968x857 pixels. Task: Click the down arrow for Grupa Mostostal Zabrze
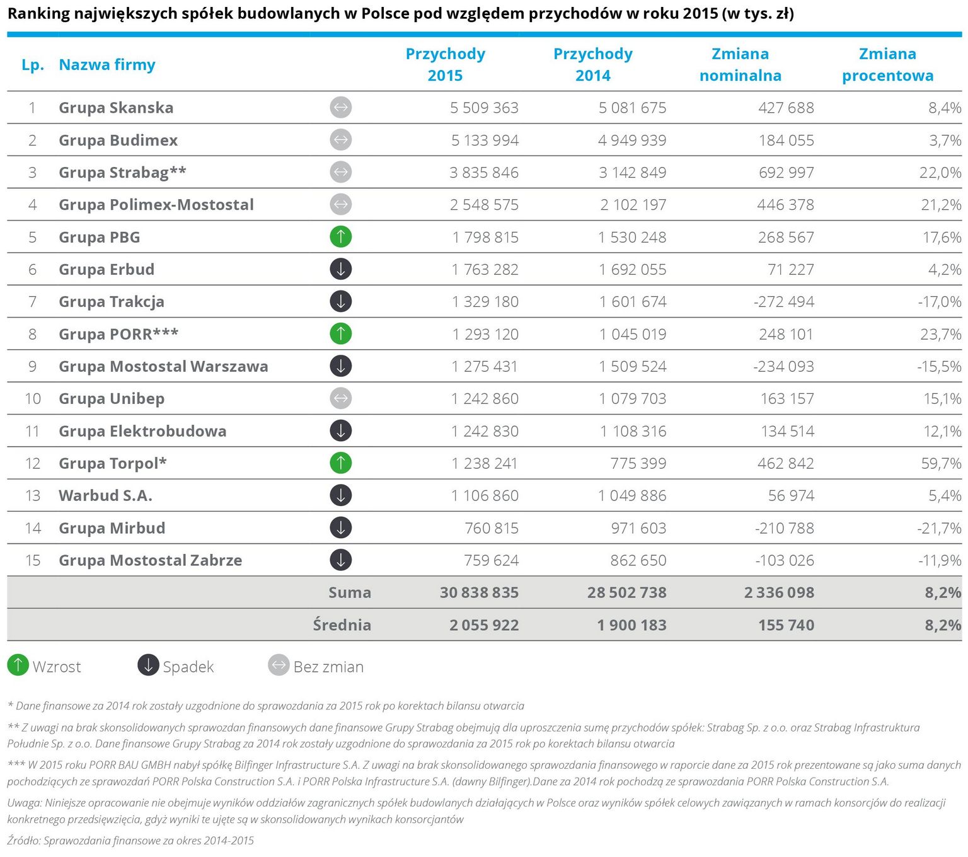340,560
